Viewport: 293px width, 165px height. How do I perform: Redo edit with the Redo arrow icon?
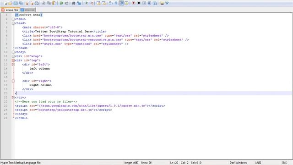coord(66,3)
